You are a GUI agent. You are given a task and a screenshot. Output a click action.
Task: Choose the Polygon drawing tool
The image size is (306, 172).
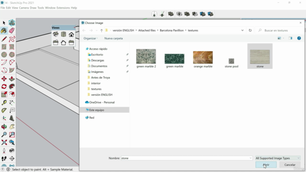[x=11, y=54]
